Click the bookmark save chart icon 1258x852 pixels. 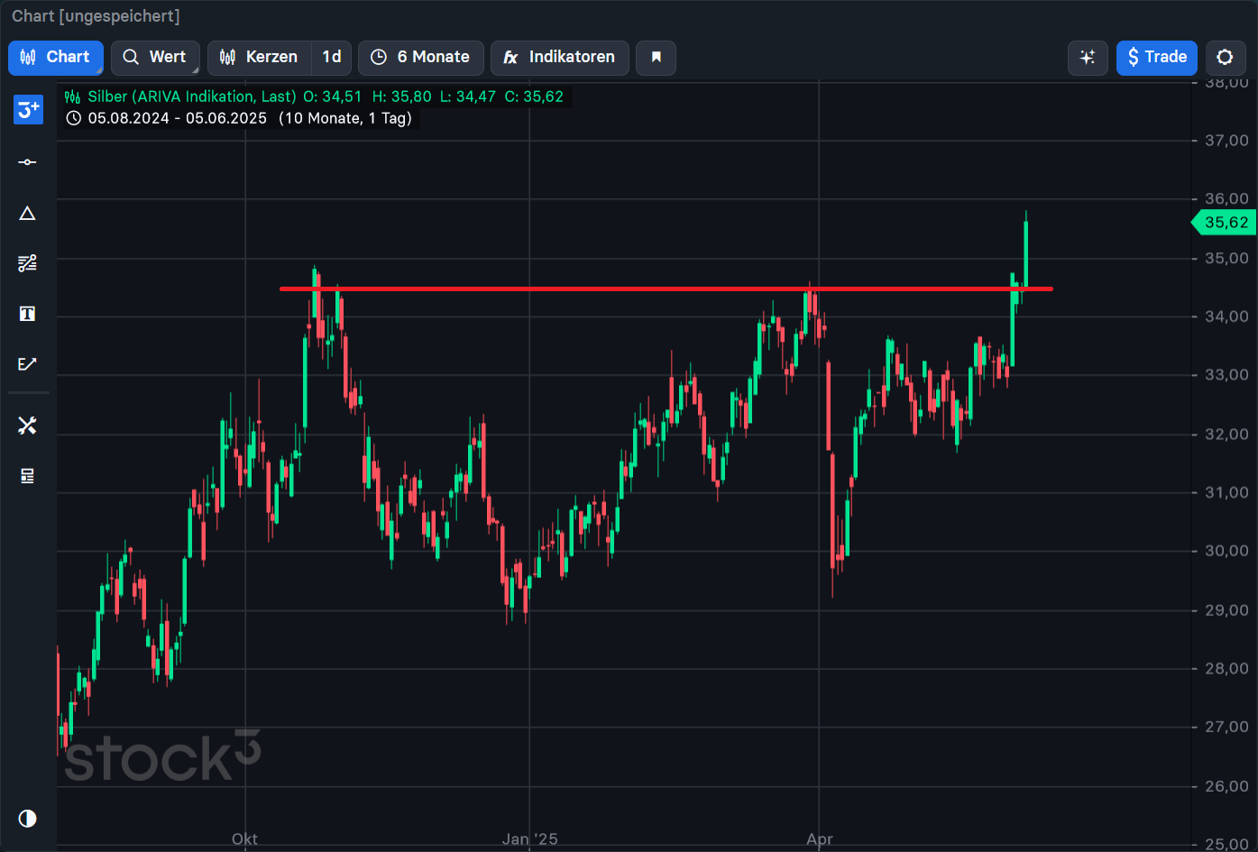656,58
